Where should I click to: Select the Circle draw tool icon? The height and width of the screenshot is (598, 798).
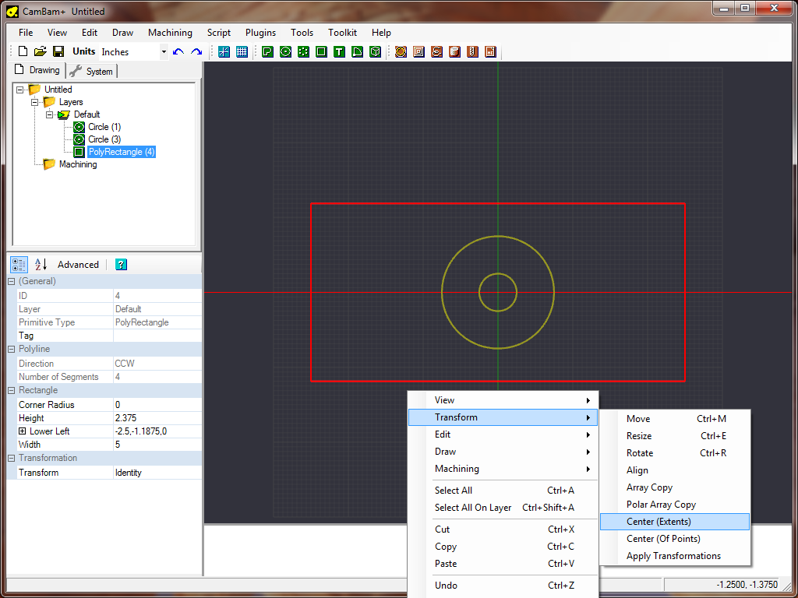(285, 52)
